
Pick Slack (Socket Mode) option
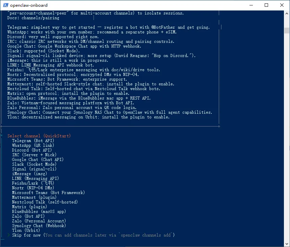coord(34,164)
